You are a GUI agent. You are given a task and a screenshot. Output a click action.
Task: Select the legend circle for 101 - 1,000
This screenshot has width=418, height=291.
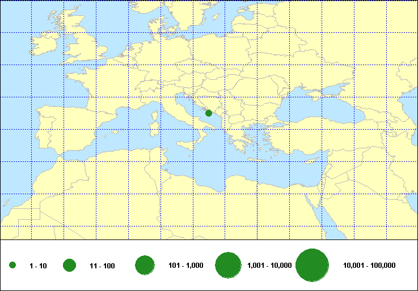tap(145, 265)
